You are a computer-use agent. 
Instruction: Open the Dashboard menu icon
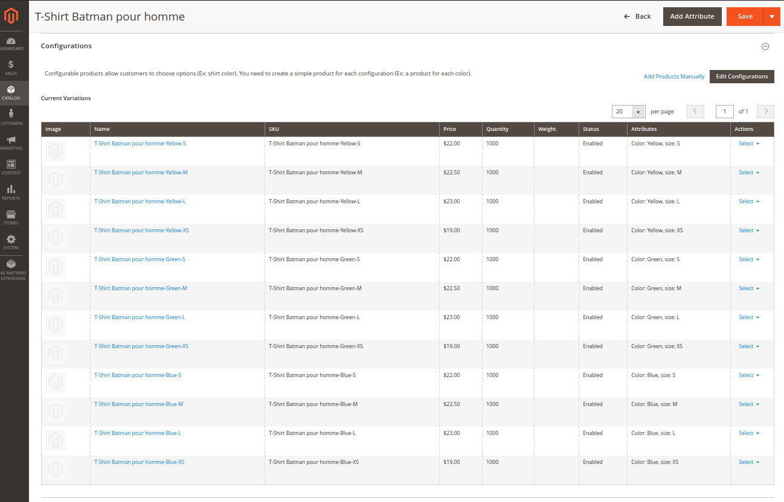(11, 44)
